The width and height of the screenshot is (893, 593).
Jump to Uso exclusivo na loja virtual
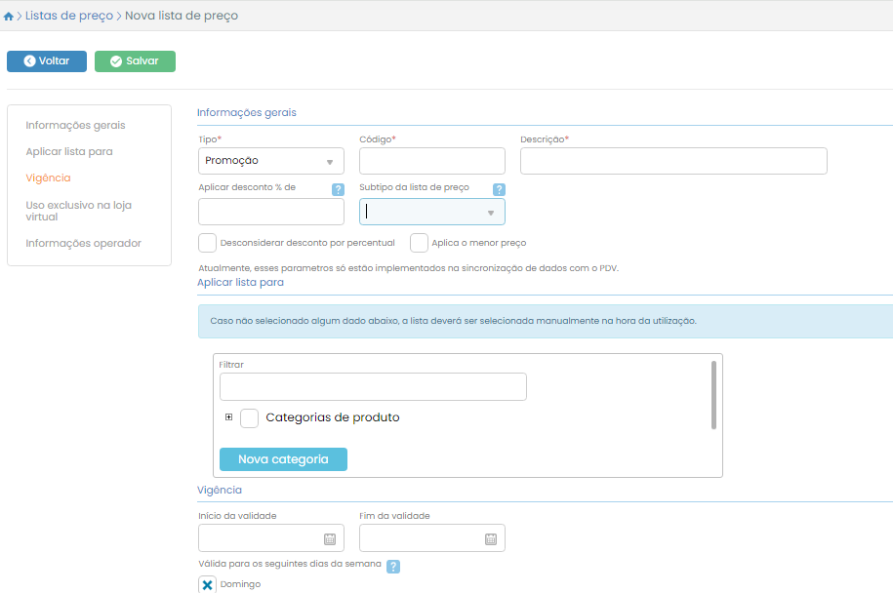point(78,211)
